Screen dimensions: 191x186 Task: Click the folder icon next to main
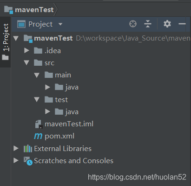[x=49, y=75]
